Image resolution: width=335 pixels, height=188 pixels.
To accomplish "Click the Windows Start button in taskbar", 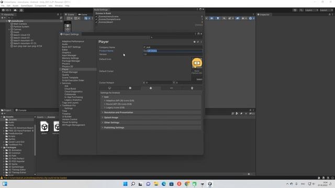I will pyautogui.click(x=126, y=184).
